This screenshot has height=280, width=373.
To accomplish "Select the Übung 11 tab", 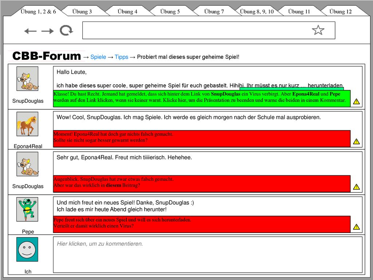I will click(x=299, y=11).
